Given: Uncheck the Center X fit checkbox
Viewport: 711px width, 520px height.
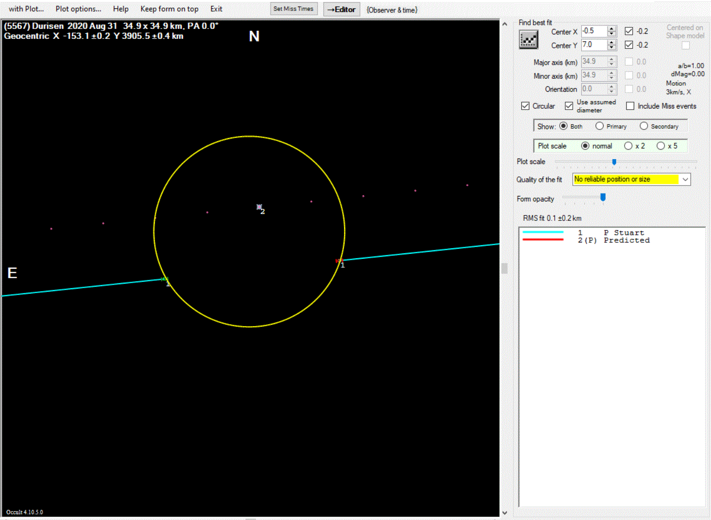Looking at the screenshot, I should (629, 31).
